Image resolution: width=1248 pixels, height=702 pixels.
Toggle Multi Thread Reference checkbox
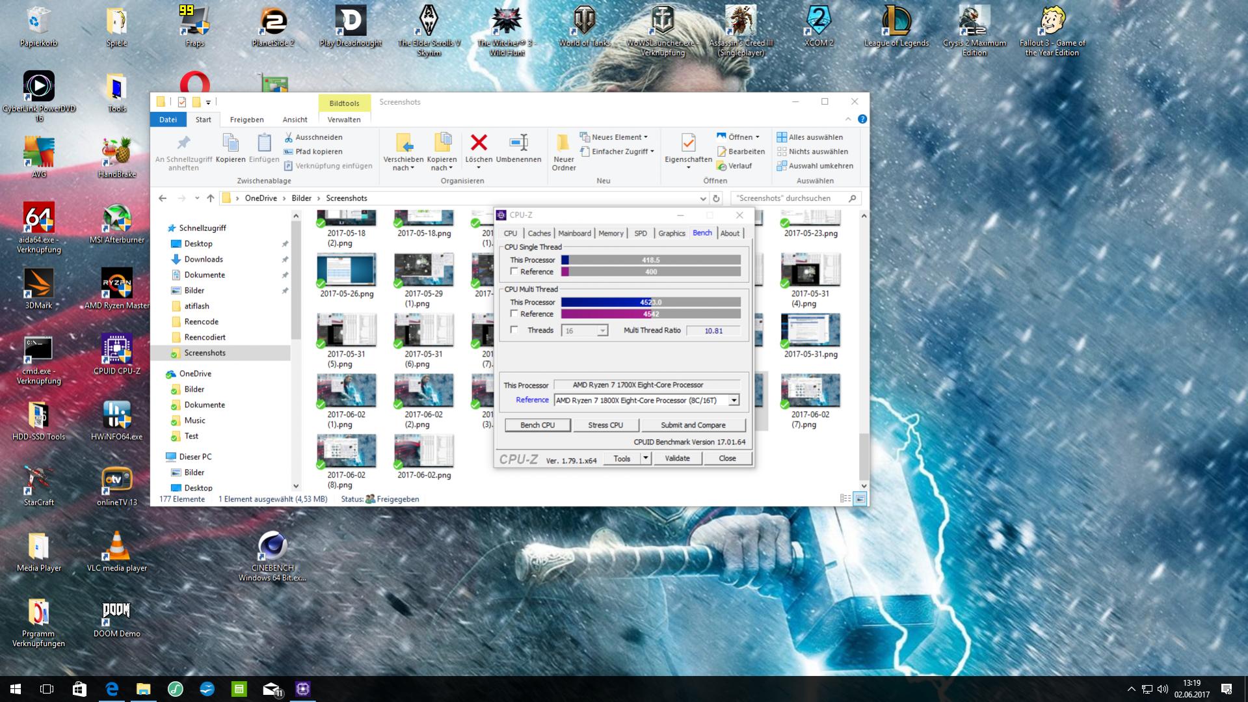(514, 314)
